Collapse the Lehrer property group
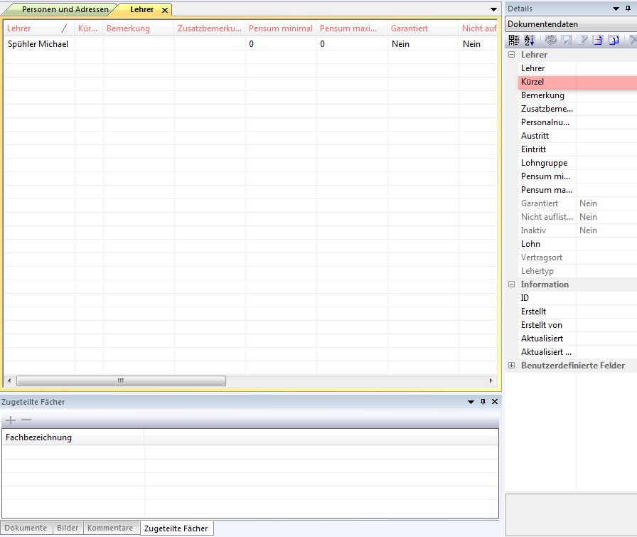Image resolution: width=637 pixels, height=537 pixels. point(511,55)
